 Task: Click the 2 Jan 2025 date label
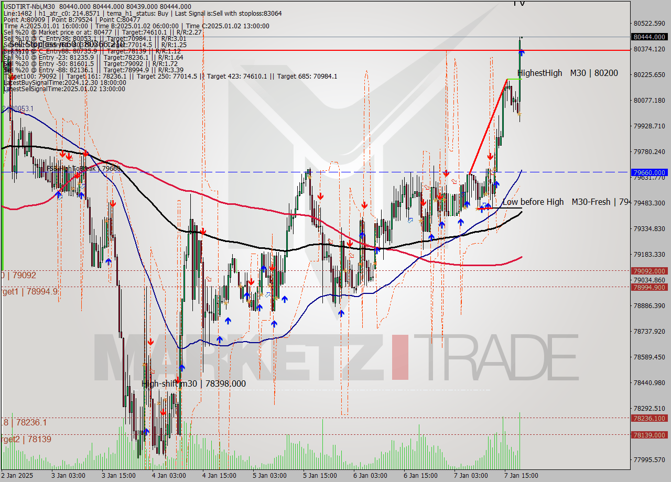[x=17, y=476]
